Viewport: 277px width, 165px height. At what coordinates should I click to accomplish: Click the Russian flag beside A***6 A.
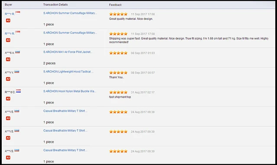coord(17,52)
